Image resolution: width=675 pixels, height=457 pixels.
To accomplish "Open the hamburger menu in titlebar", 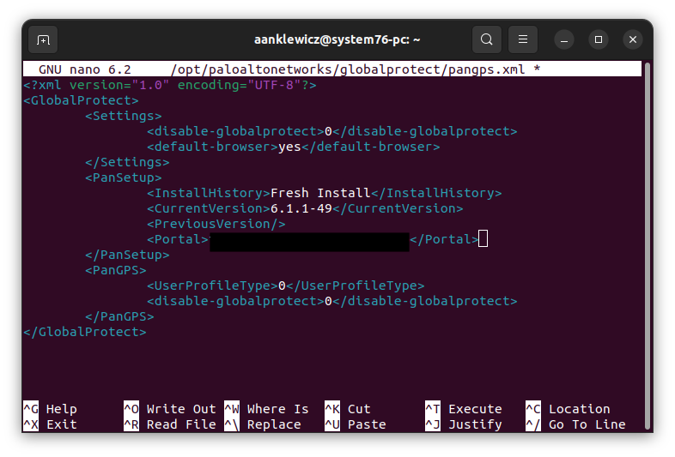I will pyautogui.click(x=523, y=39).
